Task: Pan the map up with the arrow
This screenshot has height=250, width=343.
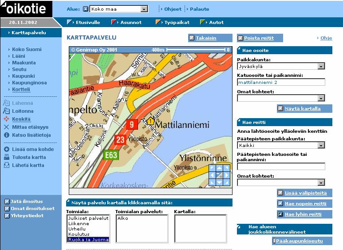Action: click(219, 168)
